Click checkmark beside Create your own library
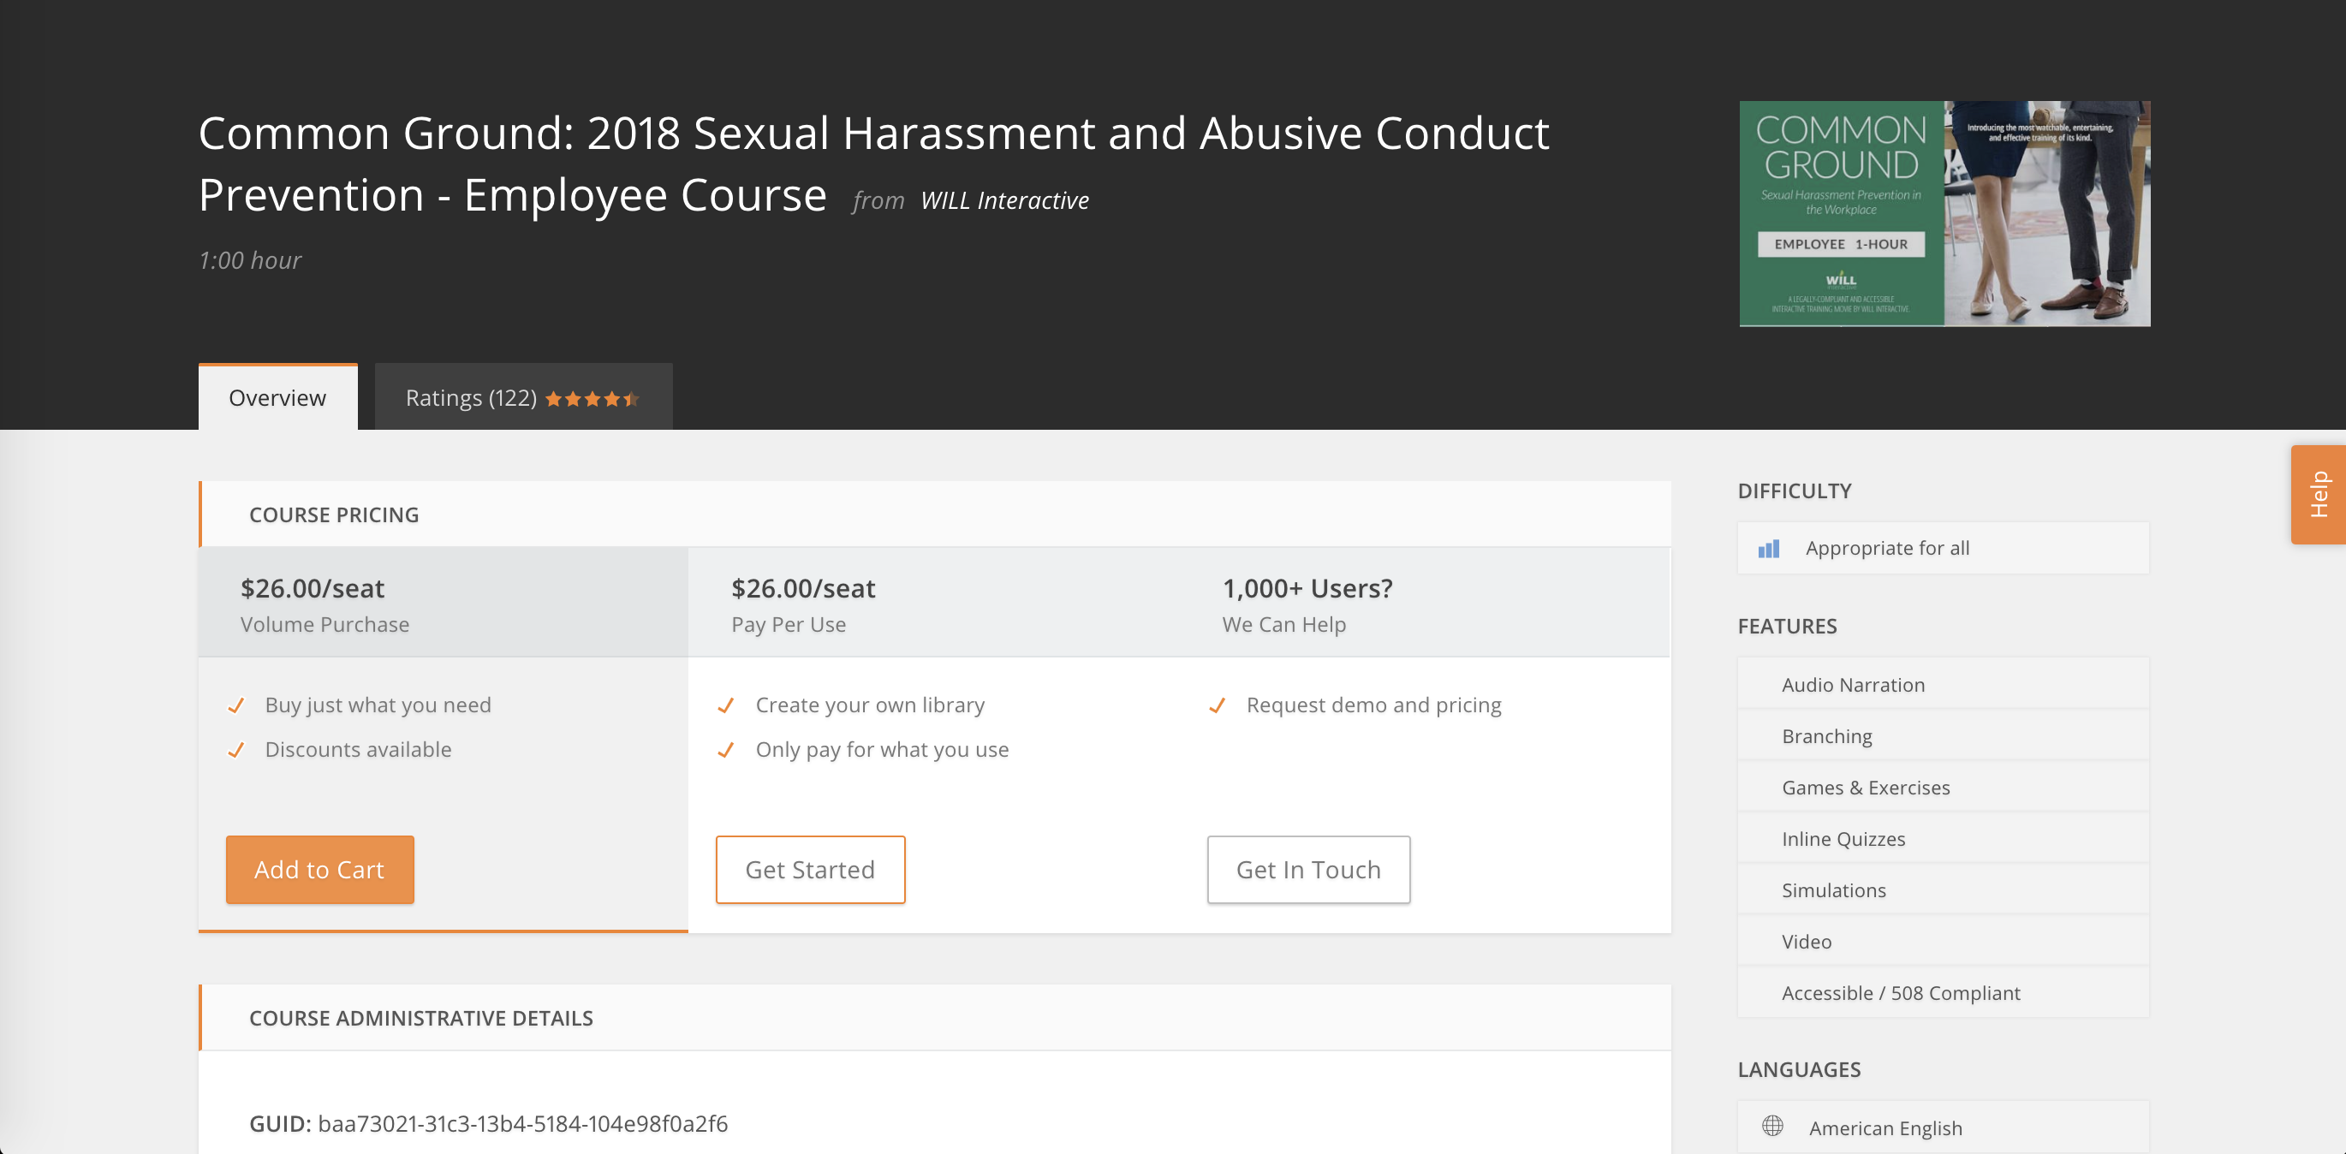The width and height of the screenshot is (2346, 1154). 726,706
